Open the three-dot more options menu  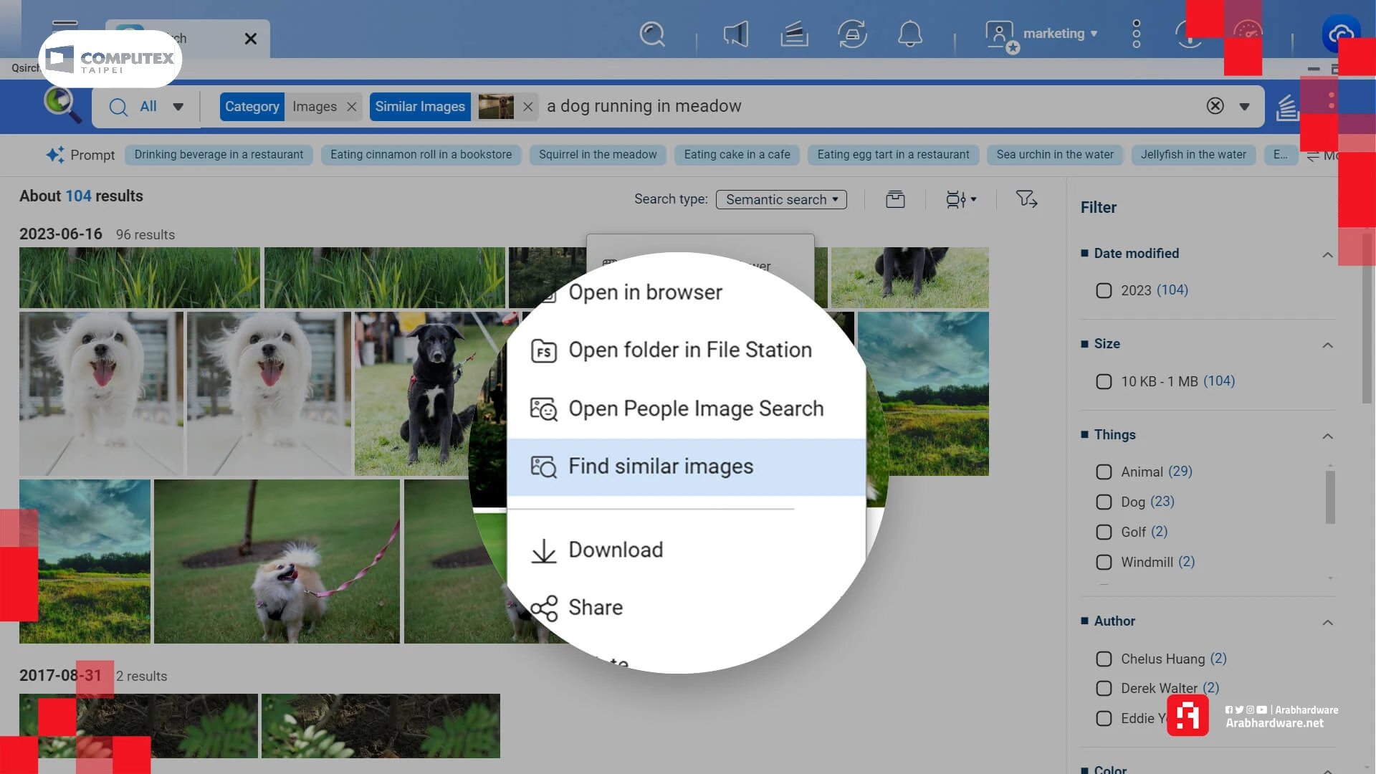(x=1136, y=34)
